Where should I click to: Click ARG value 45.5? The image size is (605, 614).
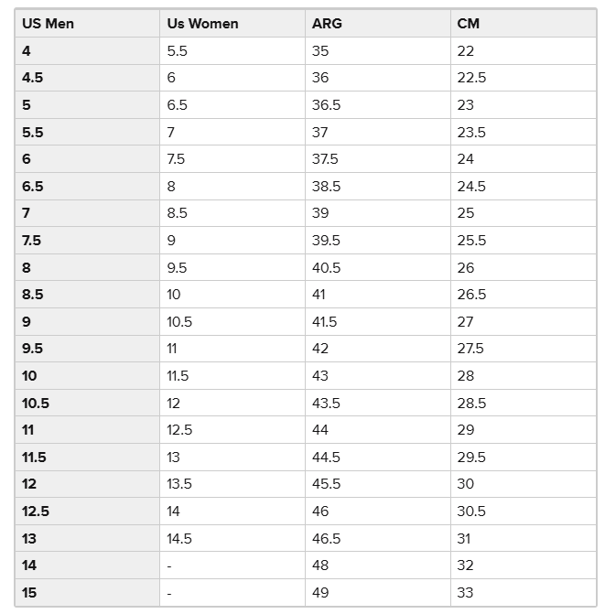[326, 484]
